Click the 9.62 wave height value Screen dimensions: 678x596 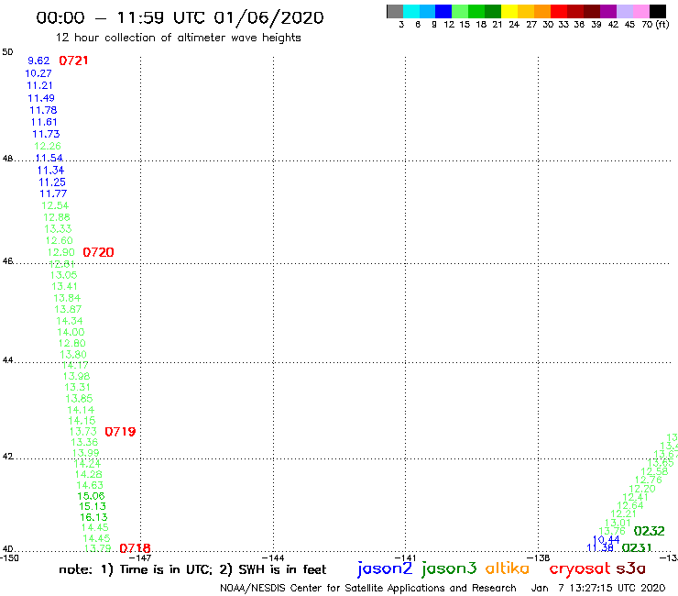tap(38, 61)
